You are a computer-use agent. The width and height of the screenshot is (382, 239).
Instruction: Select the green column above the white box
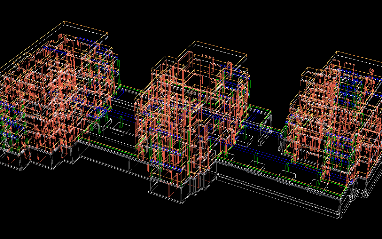pyautogui.click(x=121, y=122)
